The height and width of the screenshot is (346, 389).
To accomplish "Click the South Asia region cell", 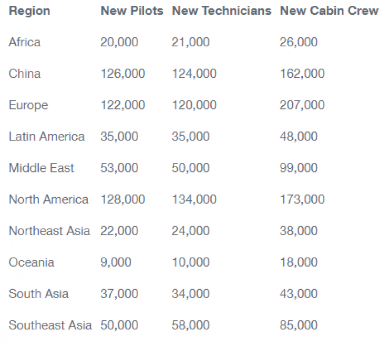I will [38, 294].
